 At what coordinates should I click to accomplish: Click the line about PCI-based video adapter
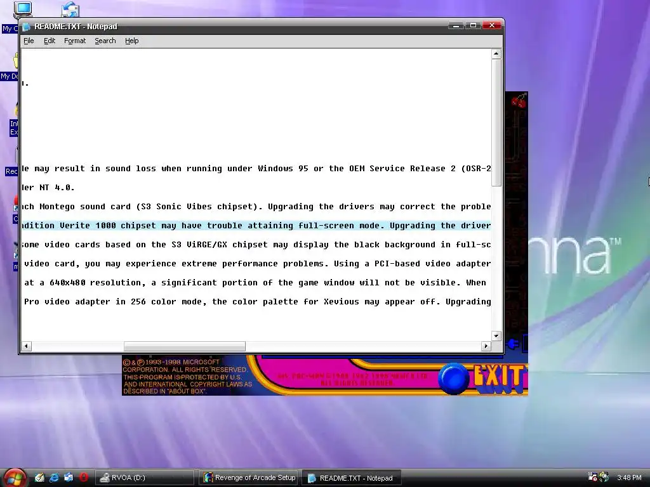click(x=256, y=264)
